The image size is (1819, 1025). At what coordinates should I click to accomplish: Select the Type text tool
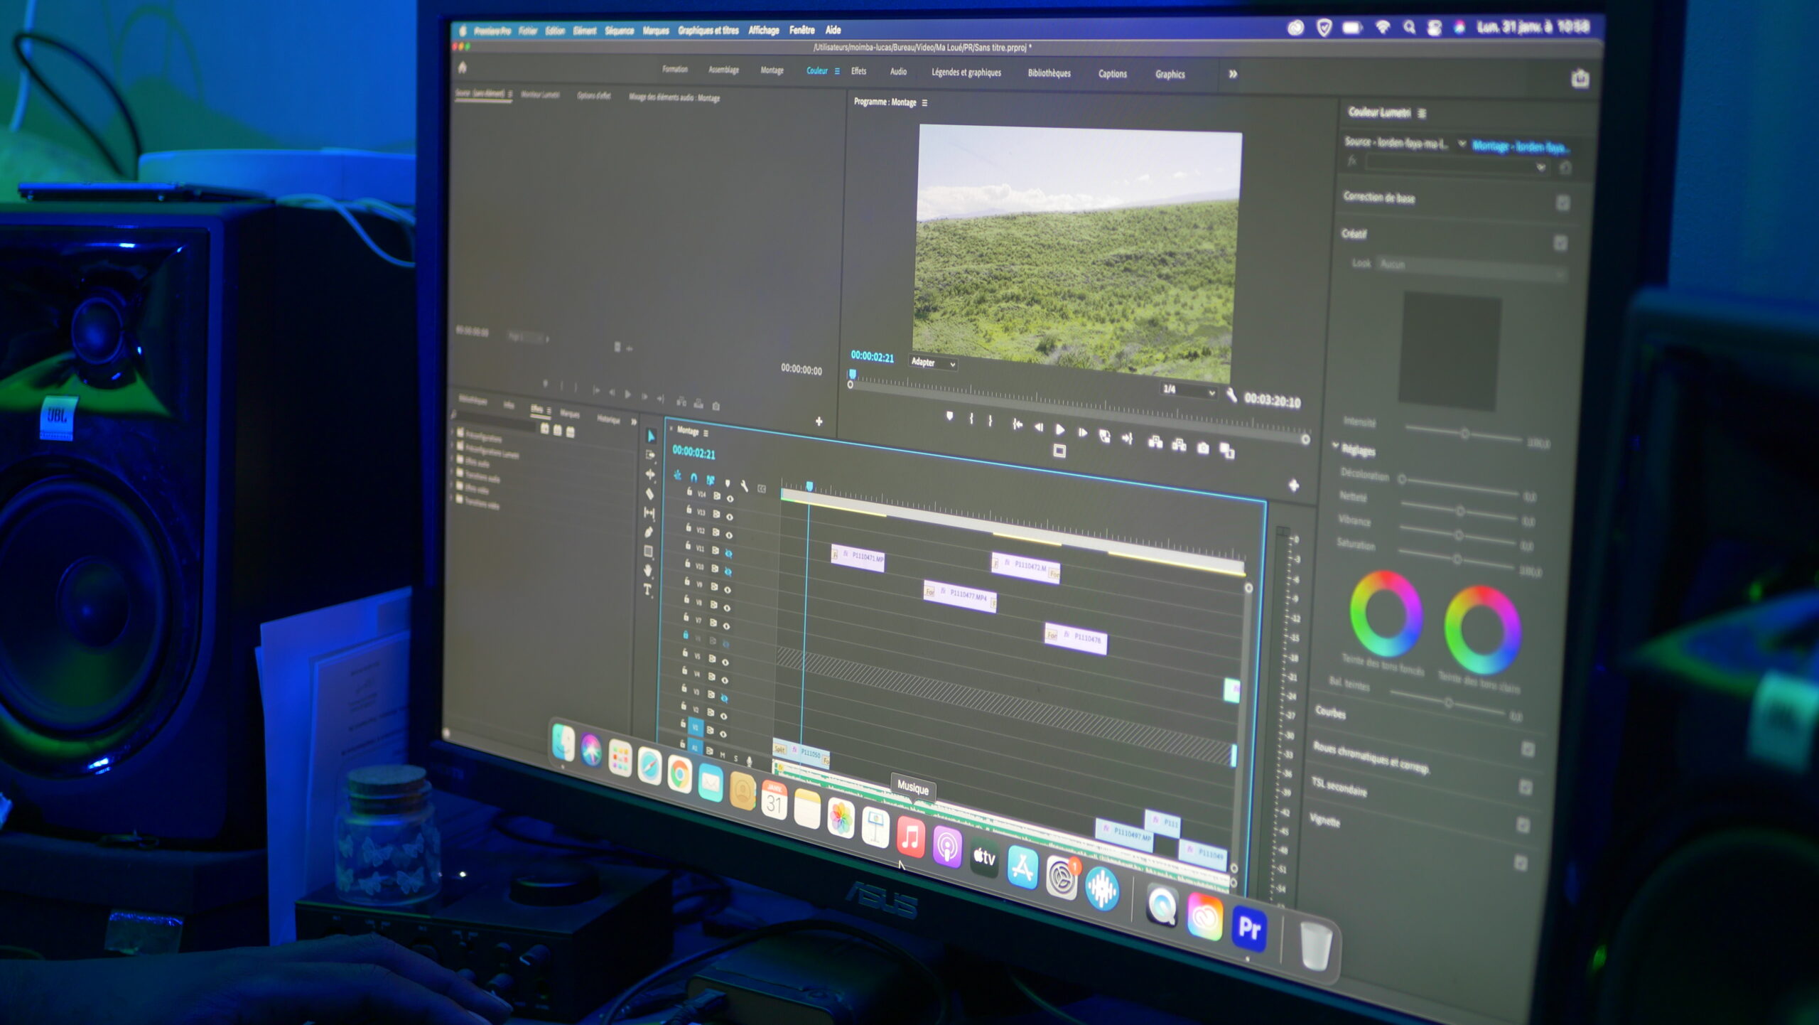(x=647, y=589)
